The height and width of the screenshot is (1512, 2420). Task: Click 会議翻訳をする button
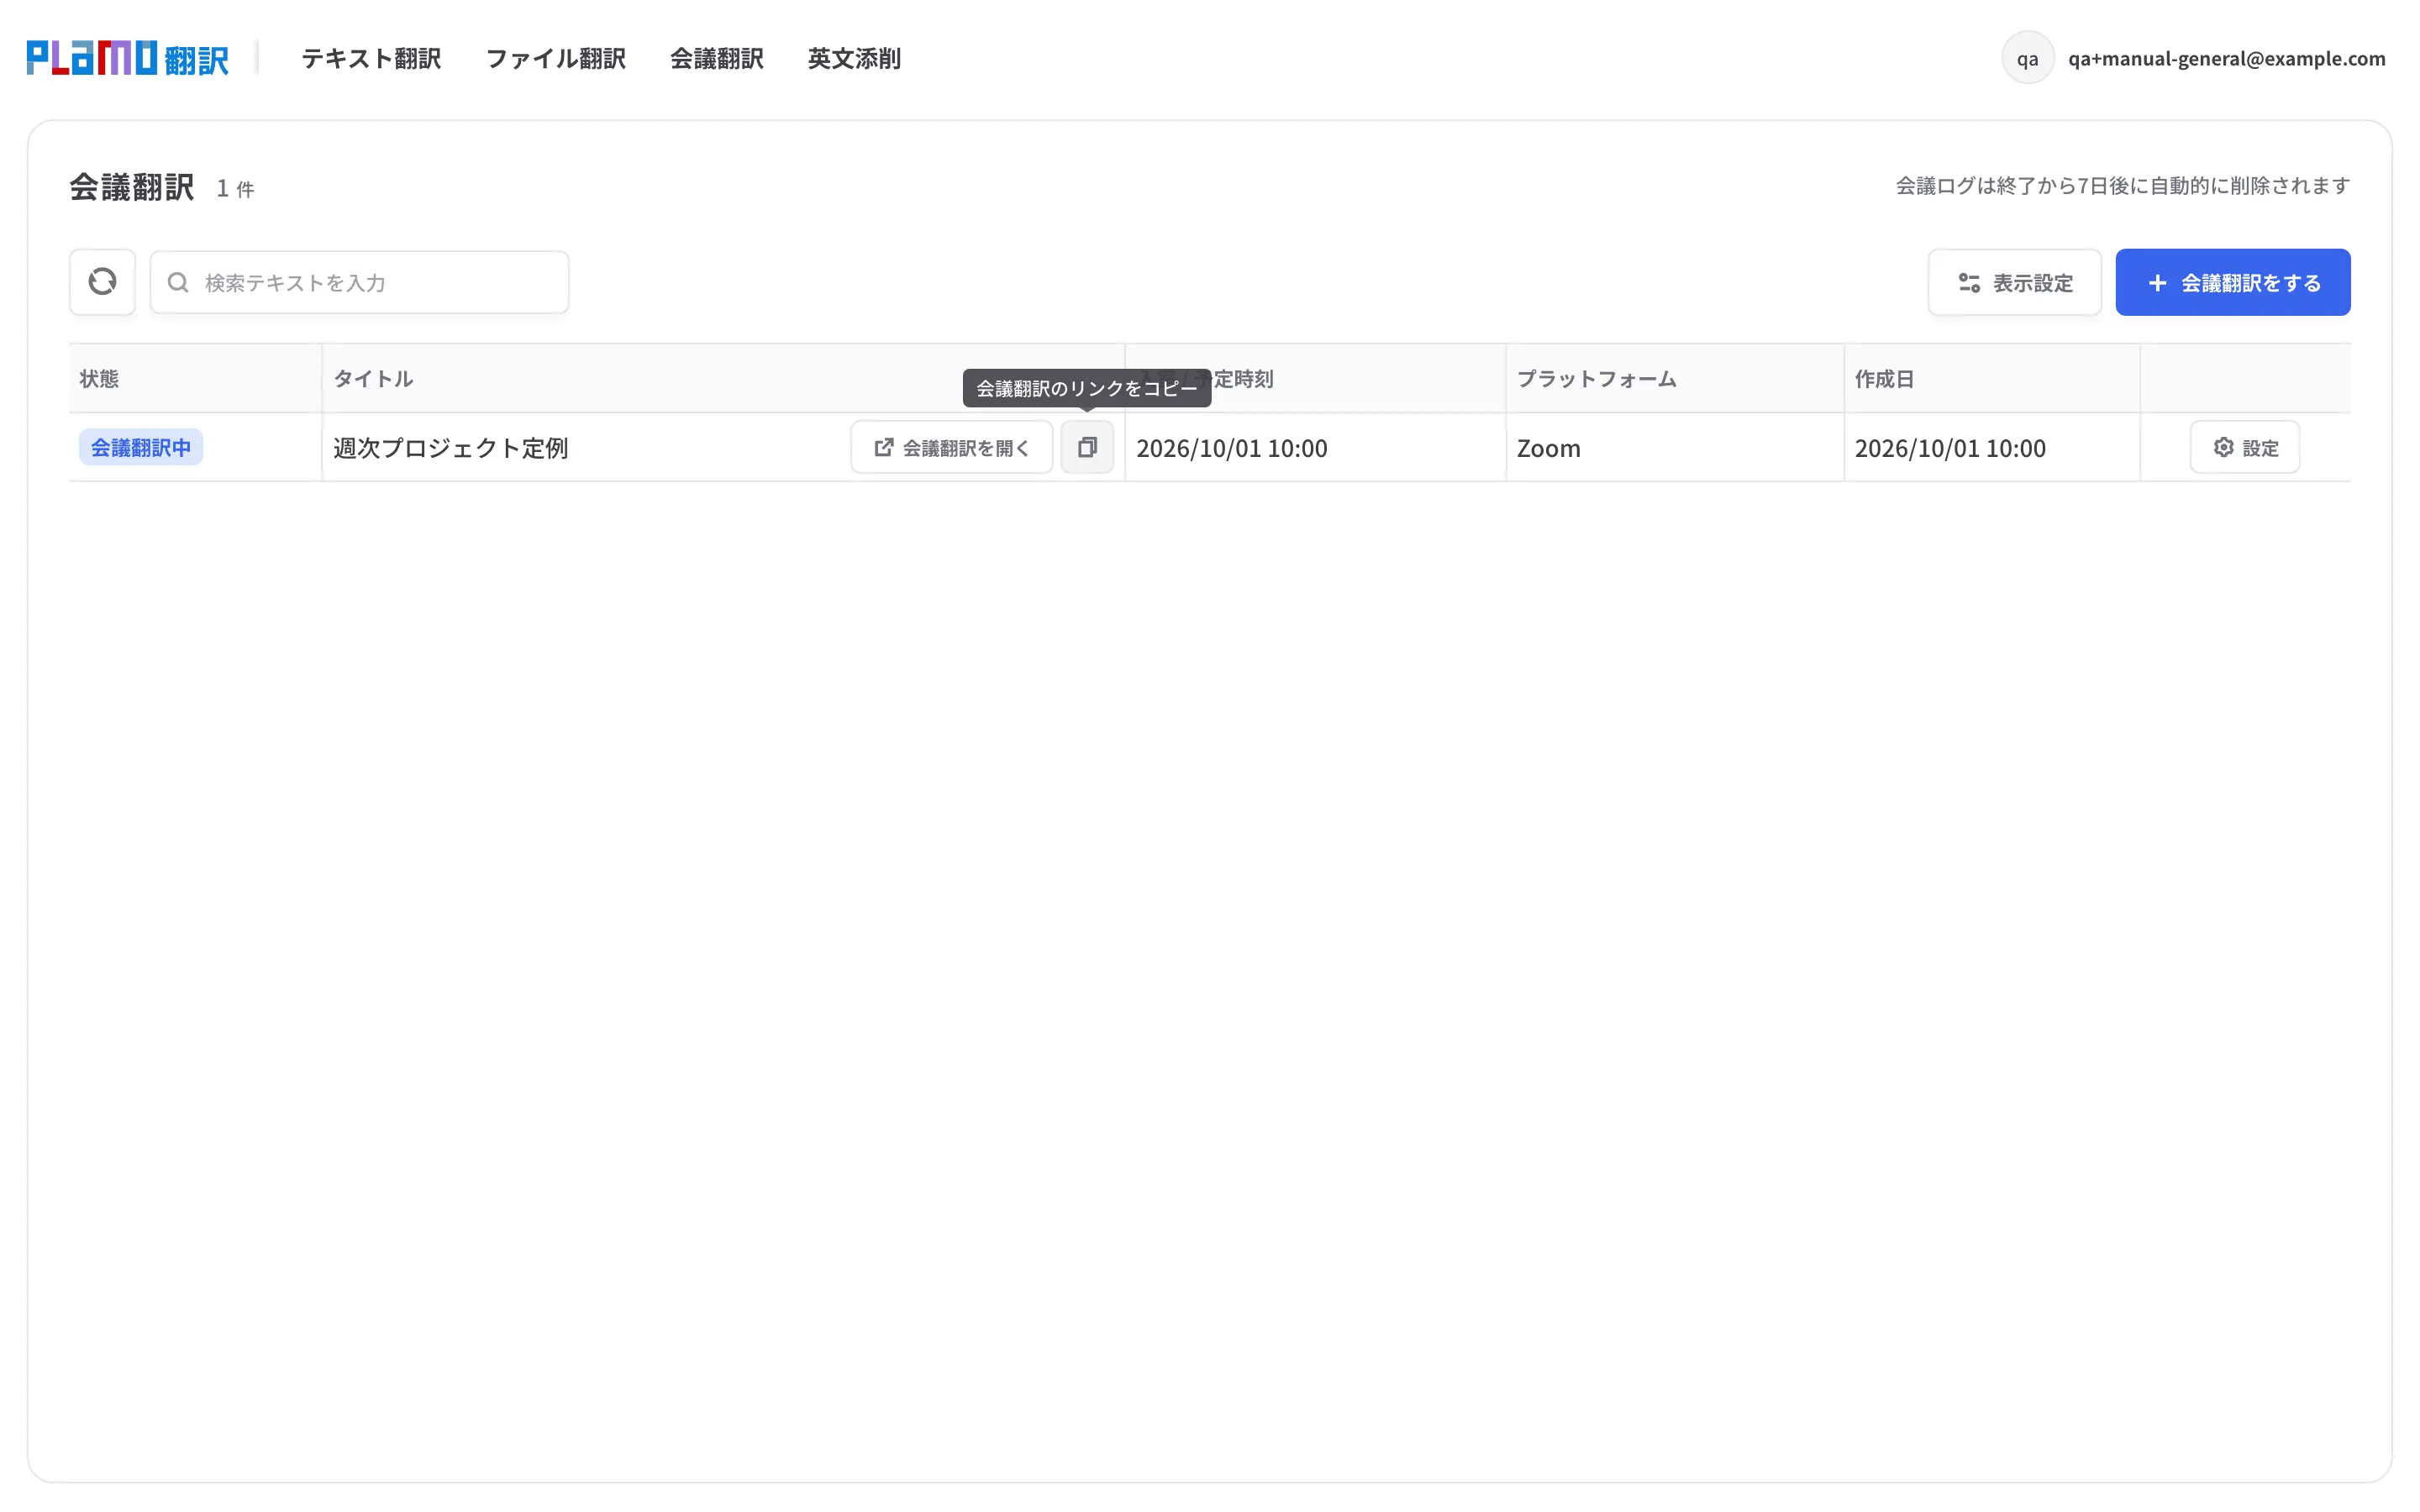point(2232,282)
